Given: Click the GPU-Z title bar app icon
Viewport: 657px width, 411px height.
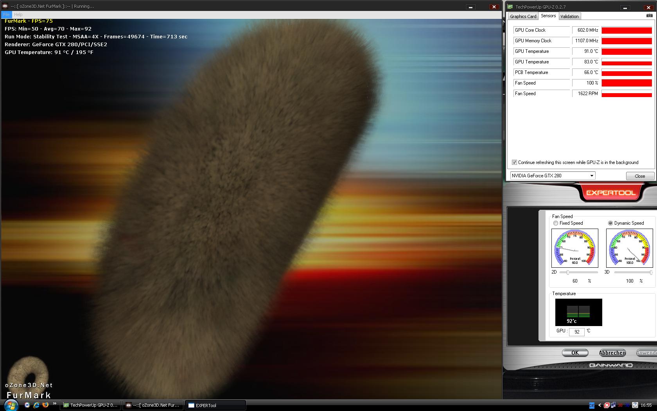Looking at the screenshot, I should 510,7.
